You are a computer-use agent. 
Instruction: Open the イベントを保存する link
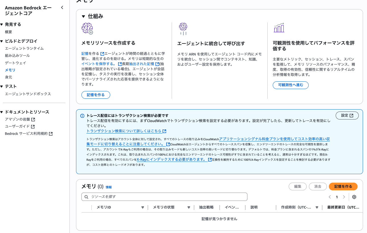102,64
